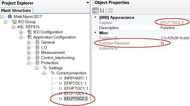Click the INRPHAR1: 1 function block icon
This screenshot has height=106, width=190.
tap(61, 78)
